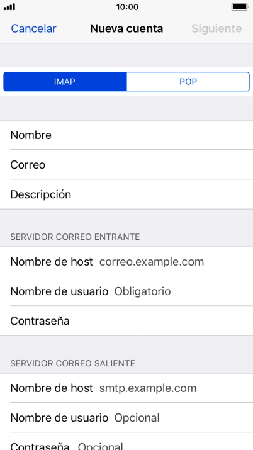Edit outgoing host smtp.example.com field
Viewport: 253px width, 450px height.
click(126, 388)
